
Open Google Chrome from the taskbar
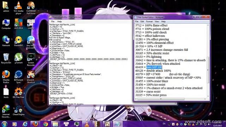point(46,124)
